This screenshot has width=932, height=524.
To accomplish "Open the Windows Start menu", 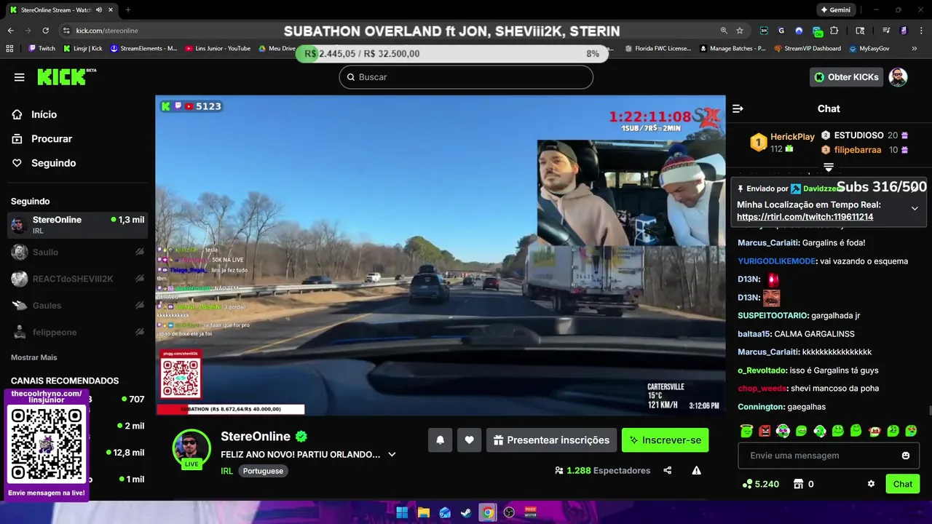I will [402, 512].
